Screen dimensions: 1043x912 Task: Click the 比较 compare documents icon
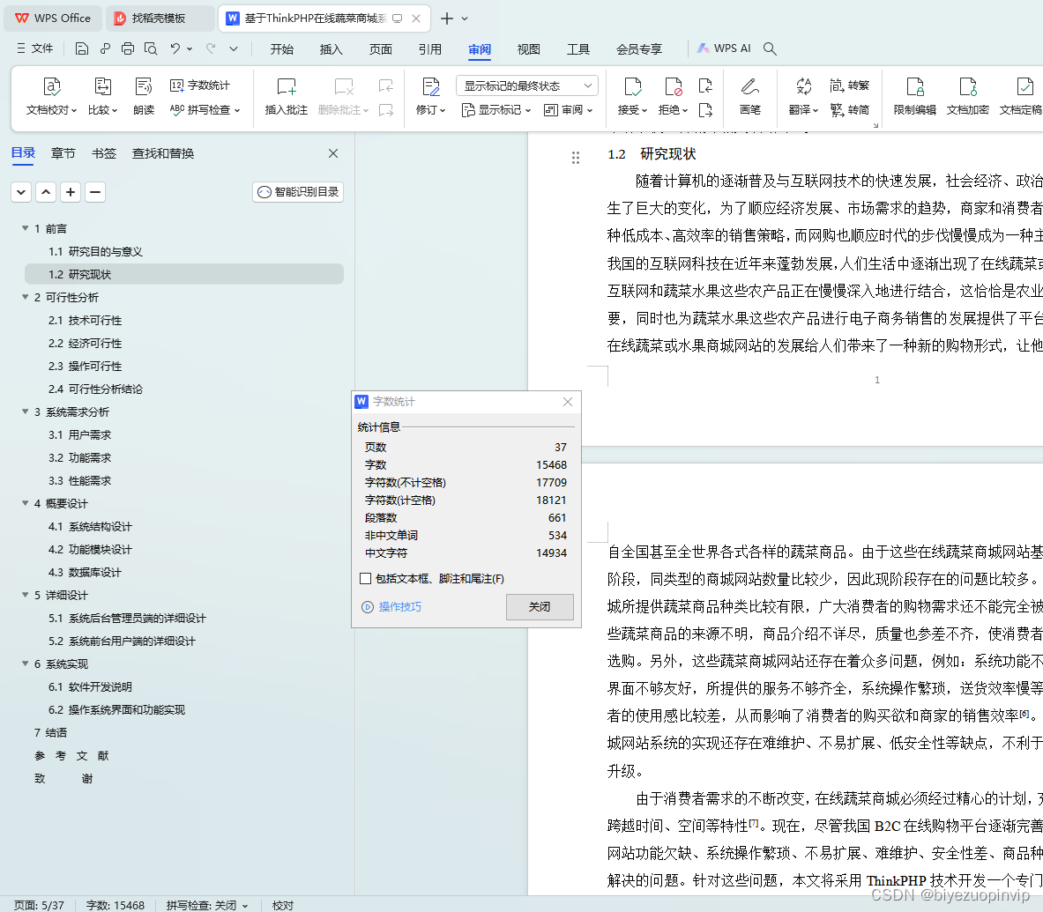point(102,96)
